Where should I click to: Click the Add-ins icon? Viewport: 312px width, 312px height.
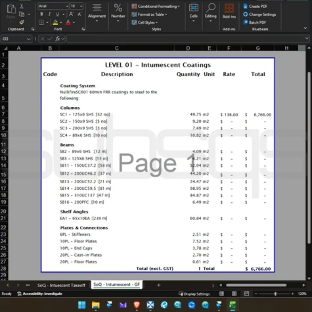(229, 9)
